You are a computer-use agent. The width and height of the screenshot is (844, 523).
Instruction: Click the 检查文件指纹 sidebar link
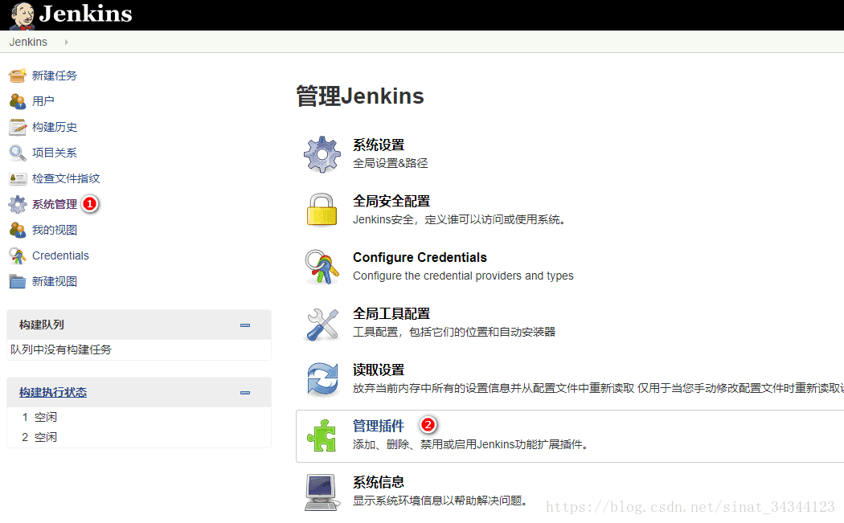66,178
